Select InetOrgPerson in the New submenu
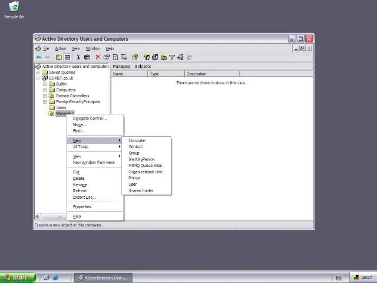 (x=147, y=159)
